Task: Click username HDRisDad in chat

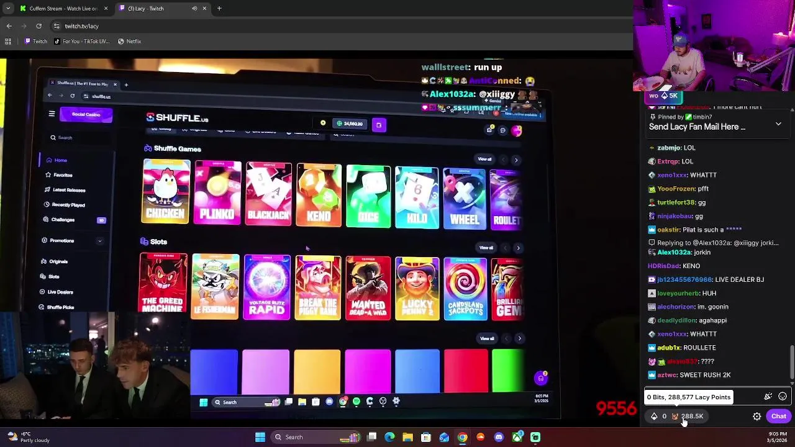Action: click(663, 266)
